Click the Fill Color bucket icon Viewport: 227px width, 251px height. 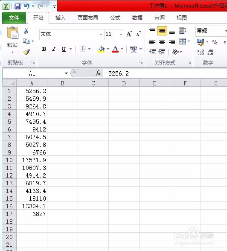pyautogui.click(x=101, y=49)
